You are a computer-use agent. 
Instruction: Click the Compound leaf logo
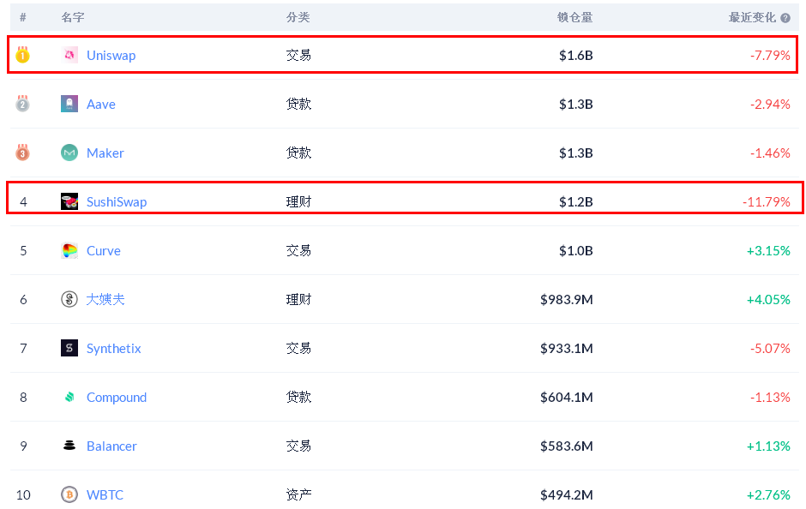(69, 397)
